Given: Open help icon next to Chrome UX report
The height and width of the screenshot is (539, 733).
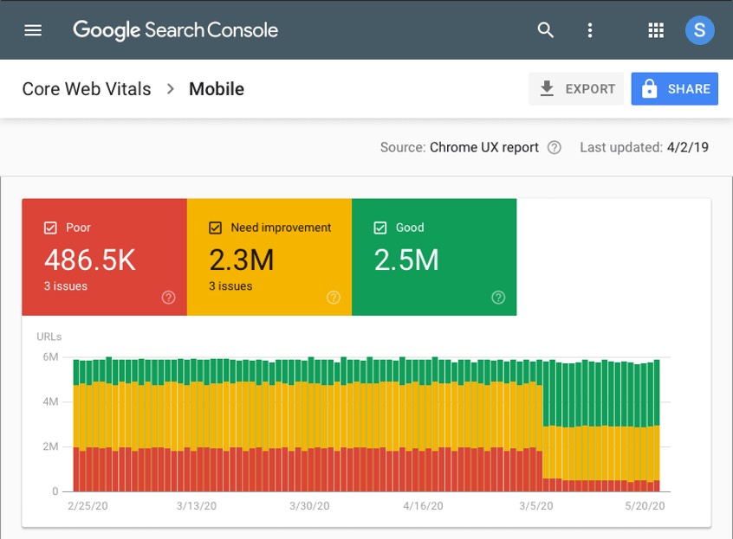Looking at the screenshot, I should click(554, 147).
